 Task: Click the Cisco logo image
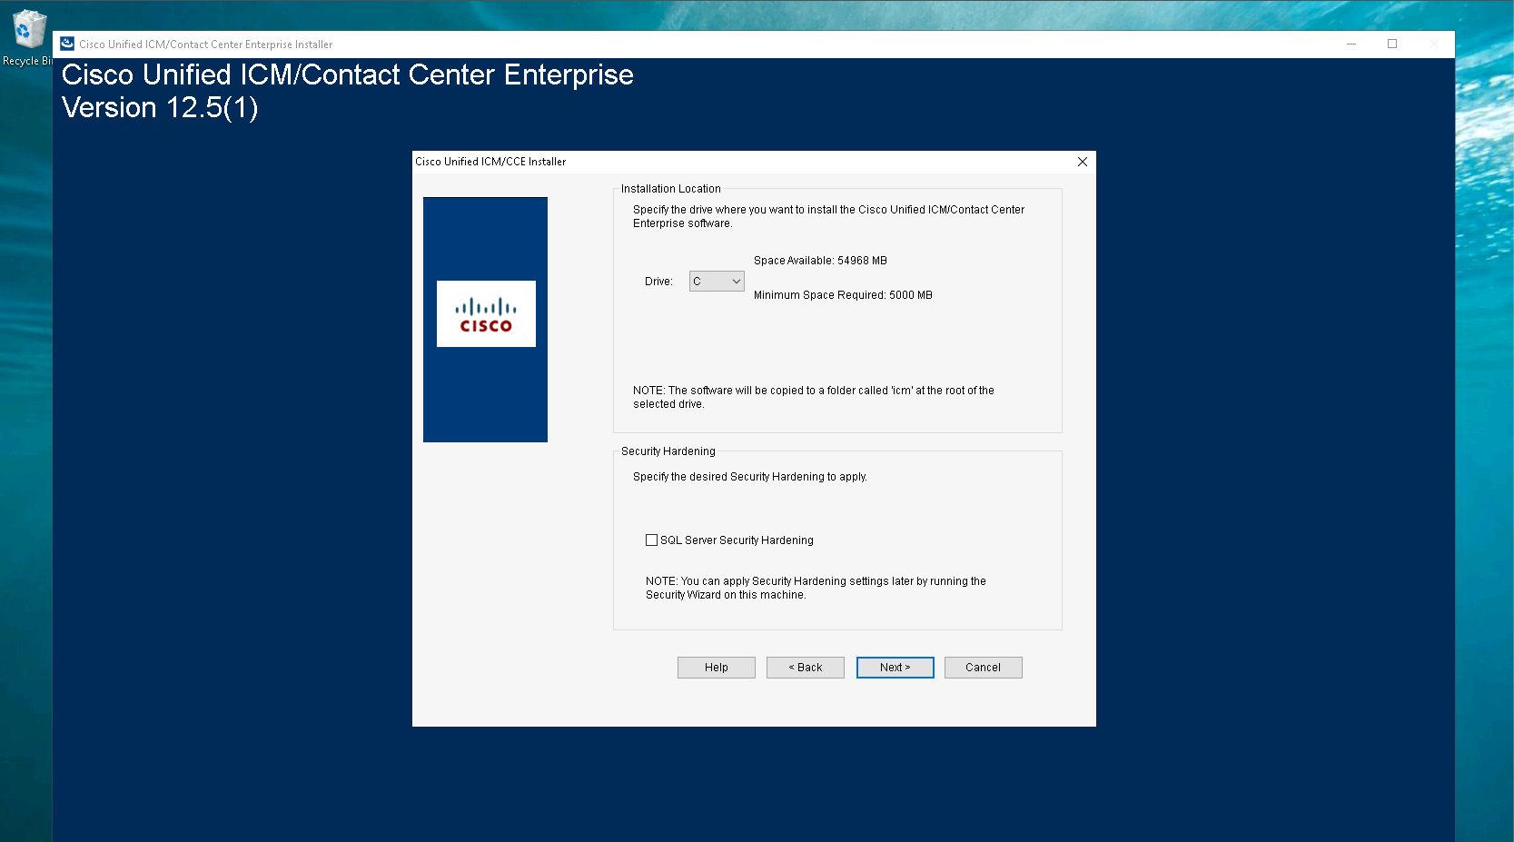tap(486, 314)
